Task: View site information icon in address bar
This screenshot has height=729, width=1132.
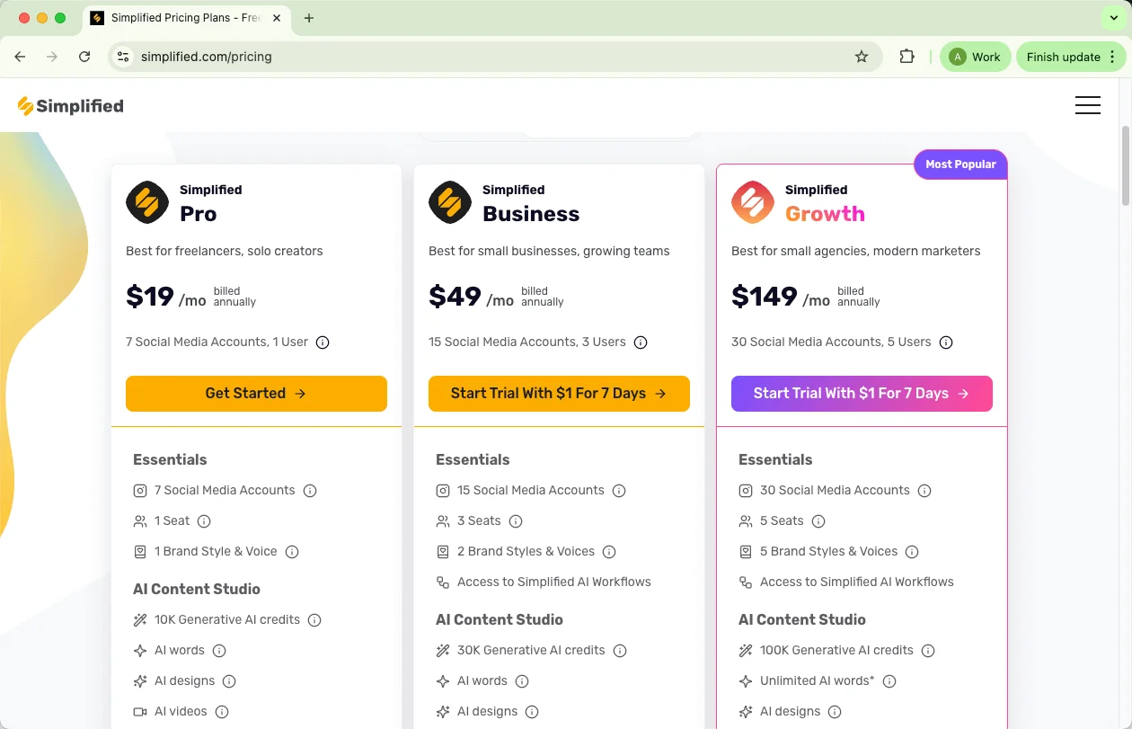Action: [124, 57]
